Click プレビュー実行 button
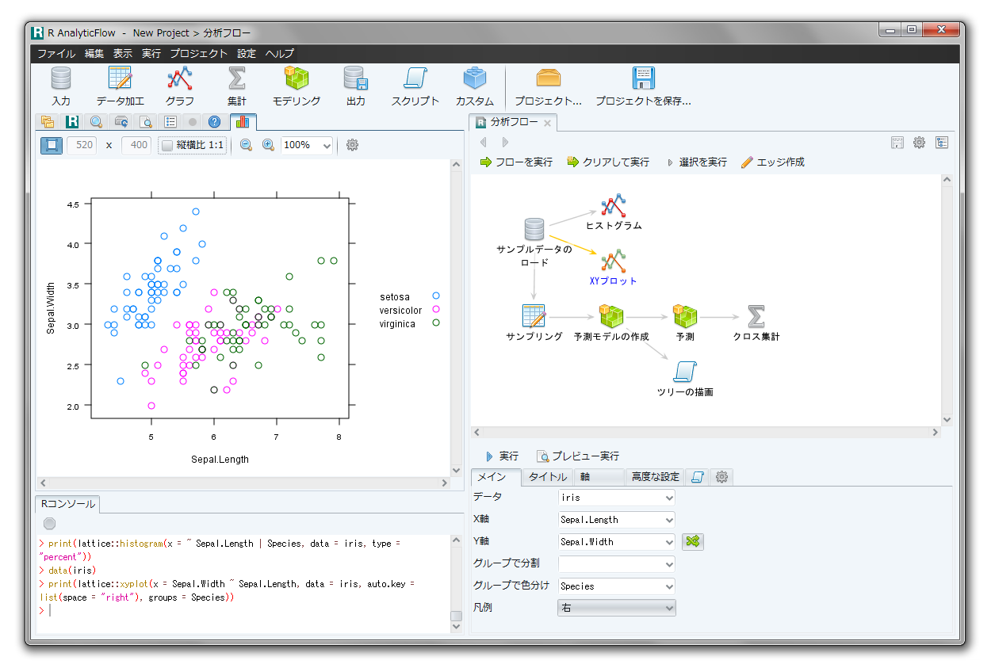This screenshot has width=995, height=668. click(x=578, y=456)
